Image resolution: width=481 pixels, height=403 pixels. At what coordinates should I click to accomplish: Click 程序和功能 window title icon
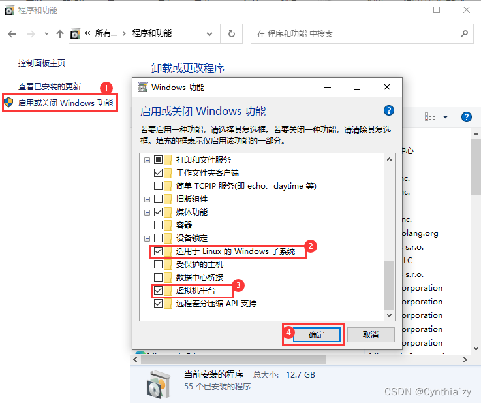pos(9,10)
